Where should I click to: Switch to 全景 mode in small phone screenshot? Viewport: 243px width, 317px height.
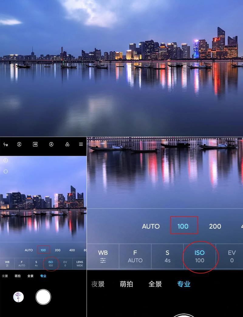pyautogui.click(x=30, y=276)
